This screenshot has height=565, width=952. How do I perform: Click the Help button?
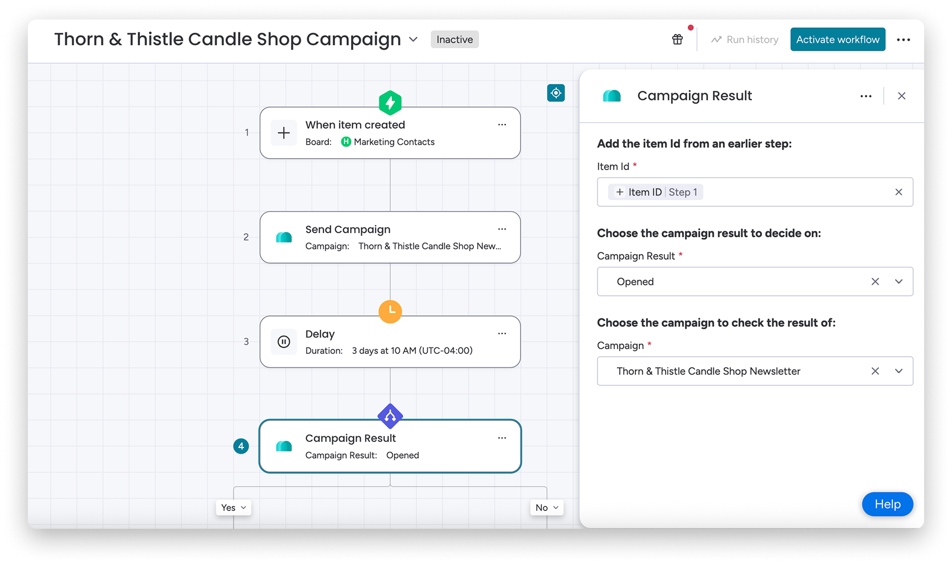pyautogui.click(x=887, y=504)
